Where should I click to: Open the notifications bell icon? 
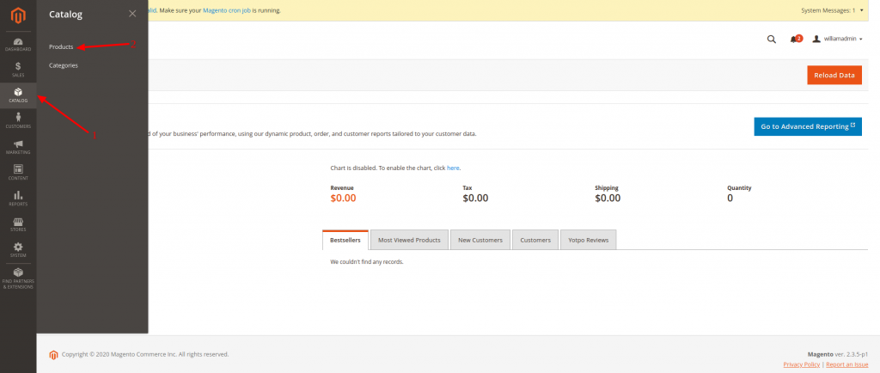[x=794, y=39]
